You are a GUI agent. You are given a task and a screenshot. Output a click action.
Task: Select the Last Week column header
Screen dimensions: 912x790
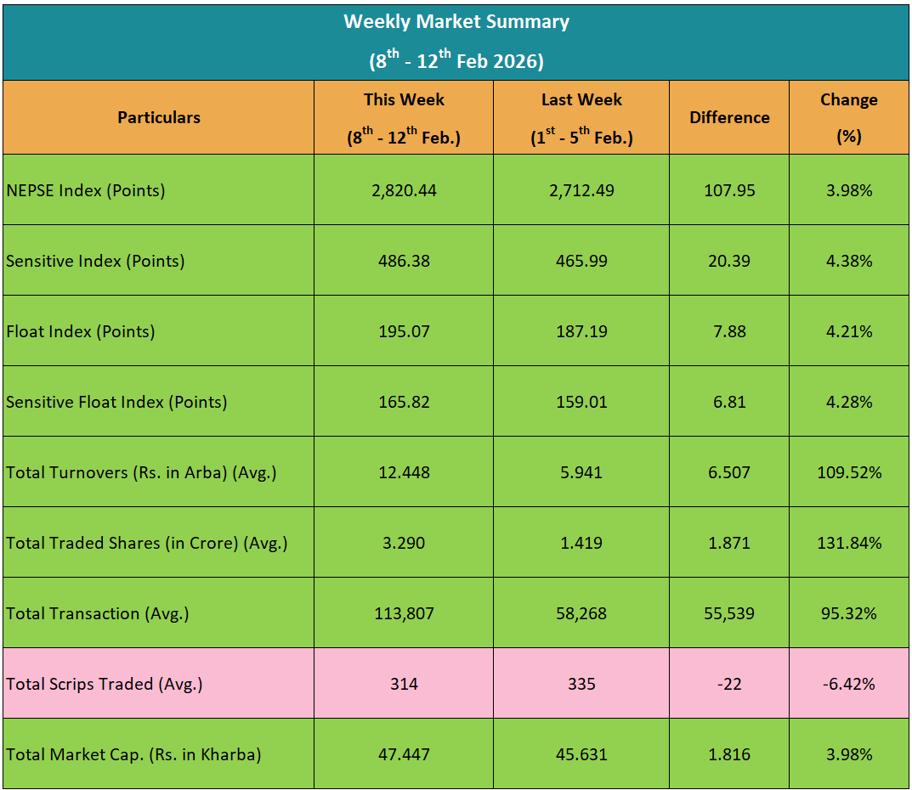click(x=581, y=118)
